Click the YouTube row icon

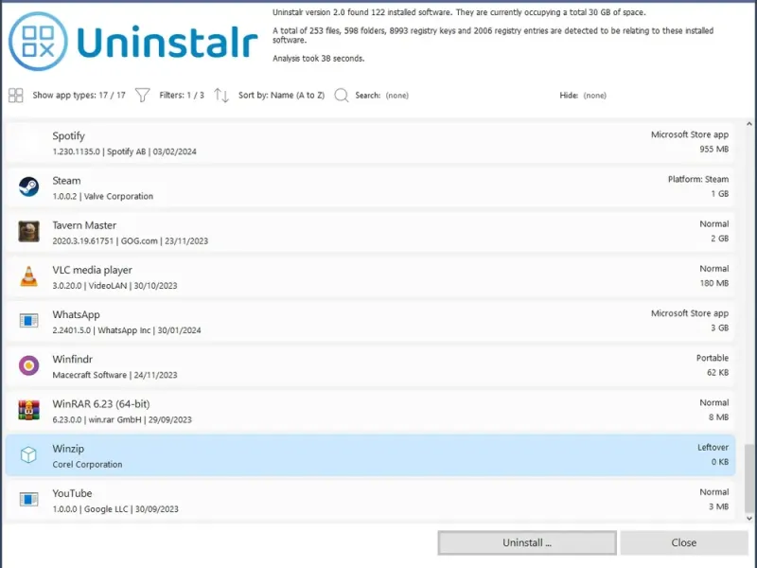click(29, 500)
